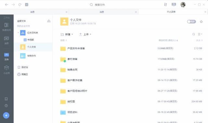
Task: Click the 2.12 GB size value
Action: 198,48
